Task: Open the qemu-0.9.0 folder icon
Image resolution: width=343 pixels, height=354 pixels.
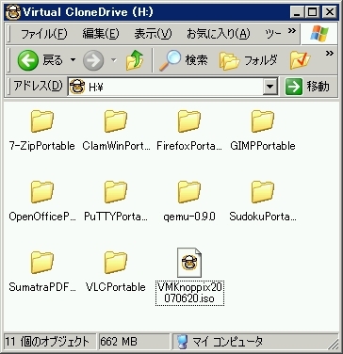Action: pyautogui.click(x=189, y=192)
